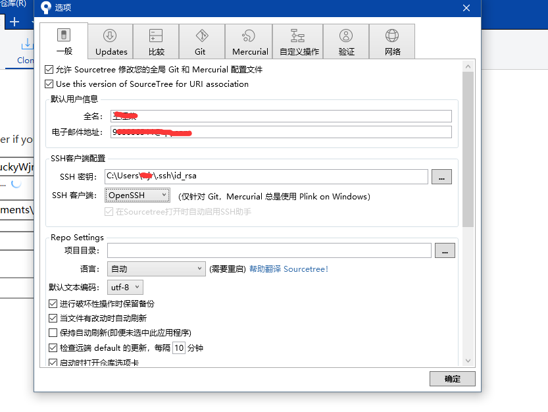
Task: Close the 选项 options dialog
Action: tap(466, 8)
